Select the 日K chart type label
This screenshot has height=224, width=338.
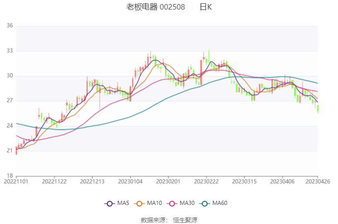(206, 7)
